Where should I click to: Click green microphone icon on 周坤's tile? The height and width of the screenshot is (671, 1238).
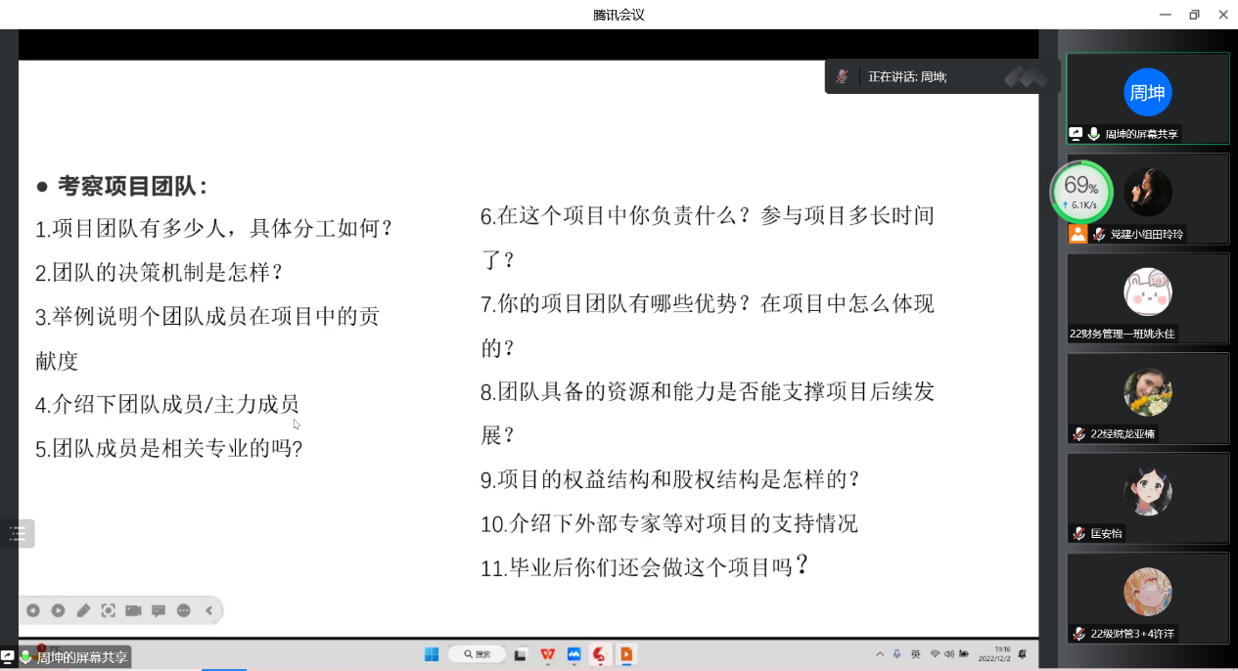(1094, 134)
